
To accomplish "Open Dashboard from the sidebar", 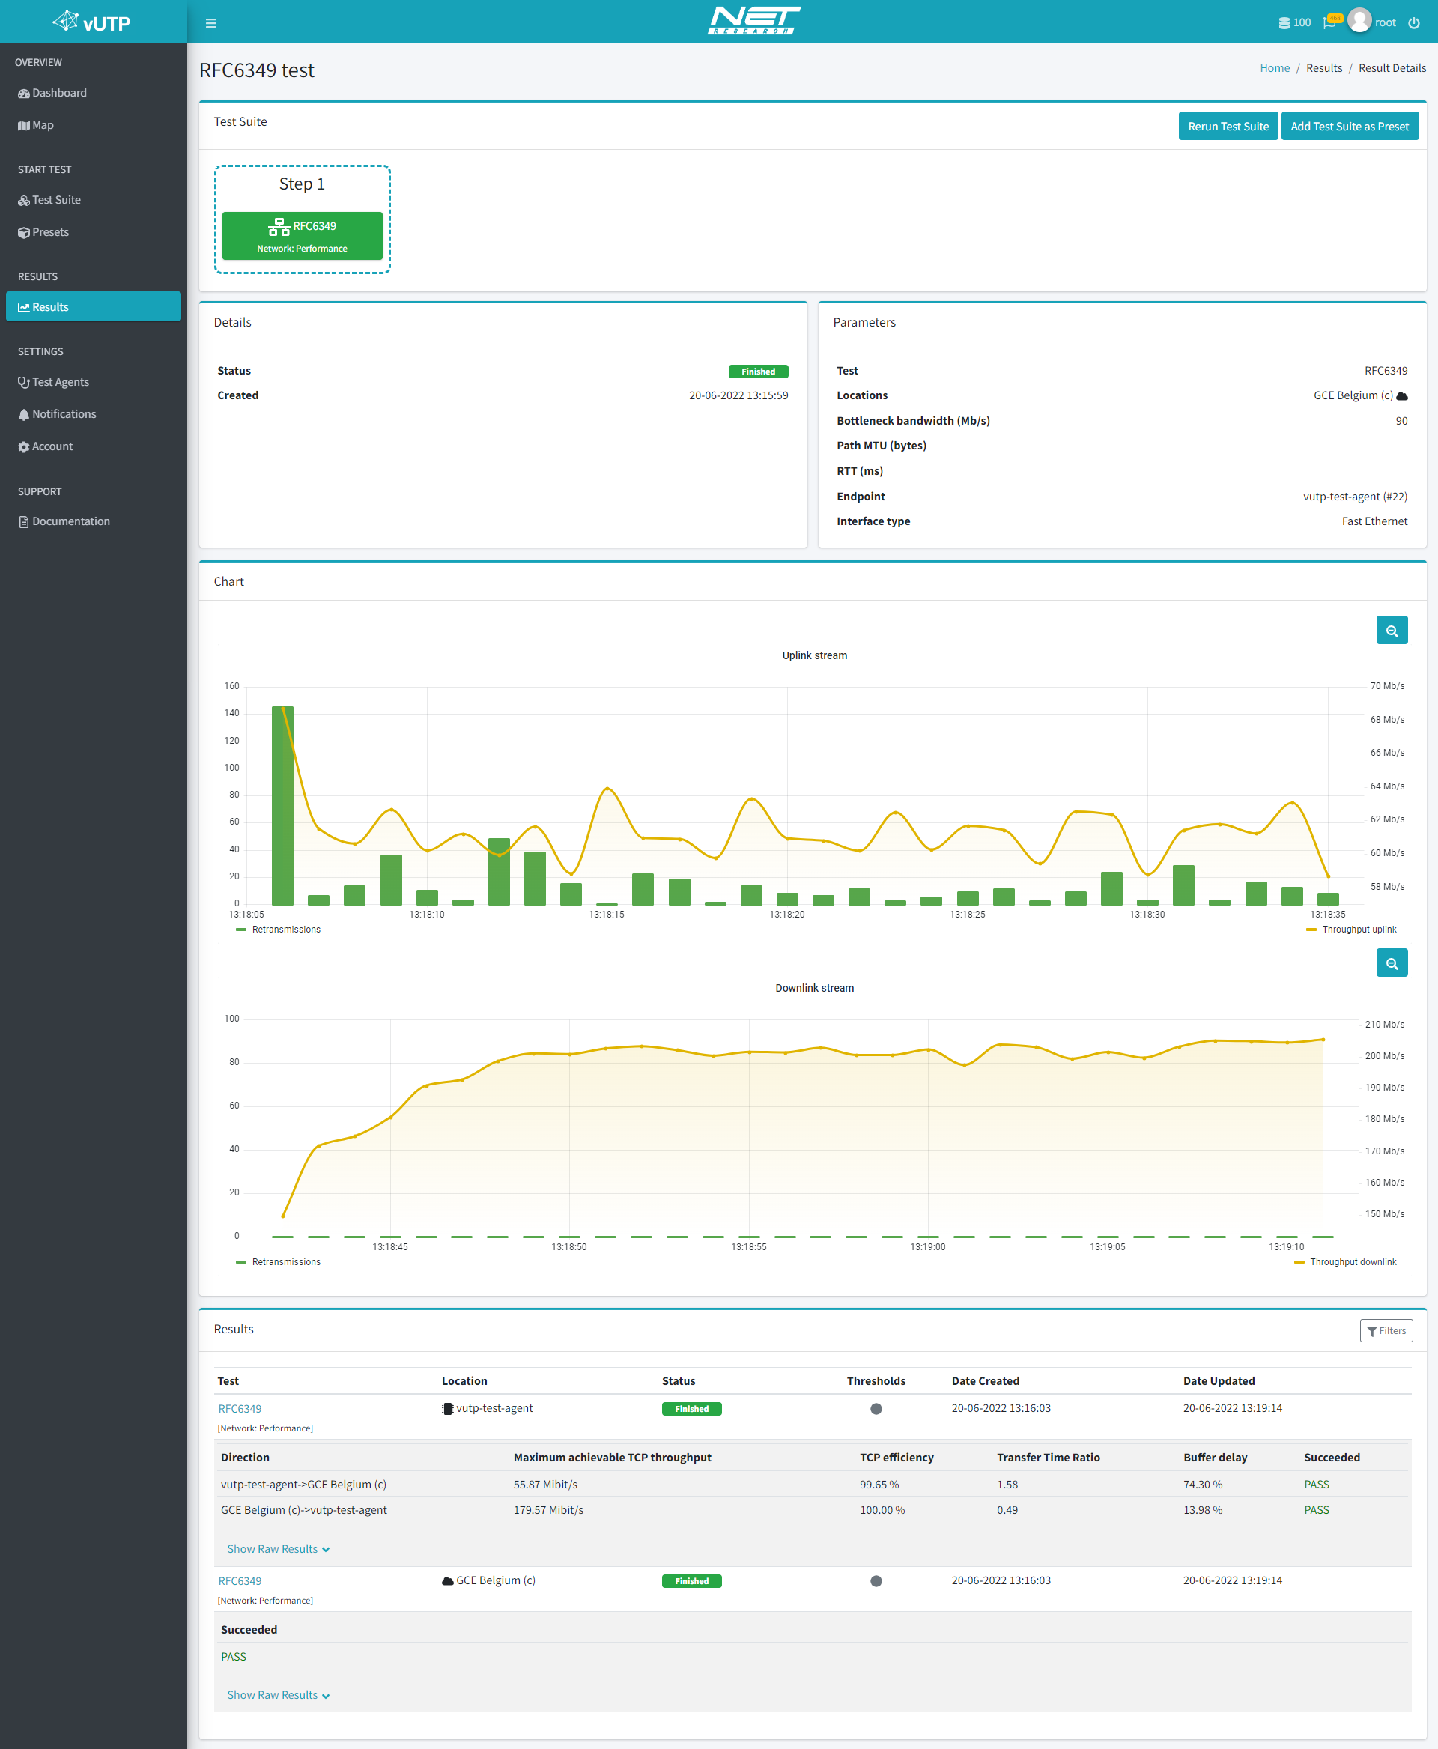I will 93,93.
